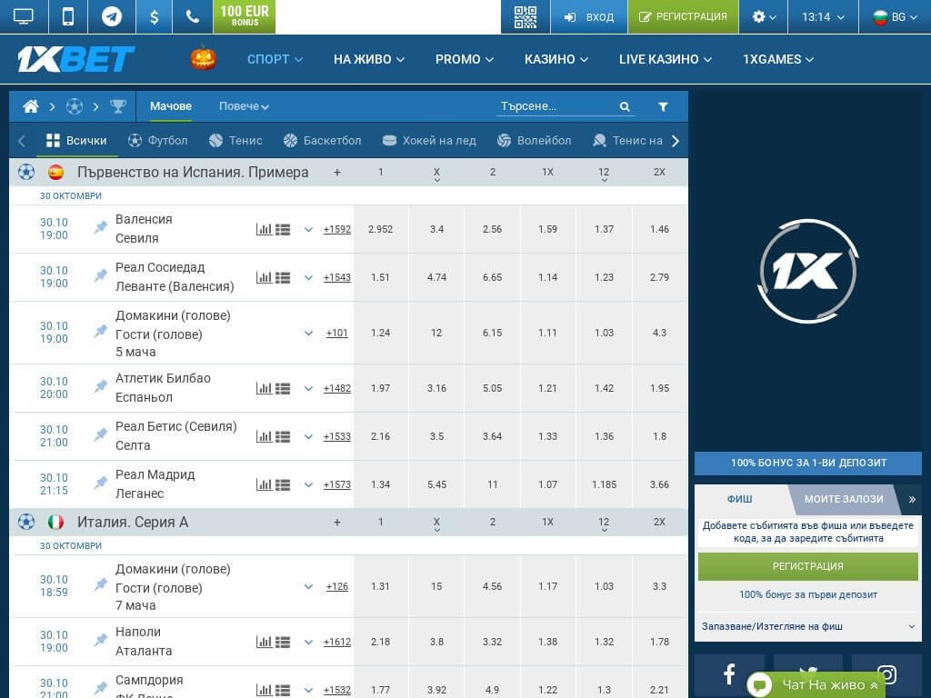Image resolution: width=931 pixels, height=698 pixels.
Task: Switch to МОИТЕ ЗАЛОЗИ tab
Action: [843, 499]
